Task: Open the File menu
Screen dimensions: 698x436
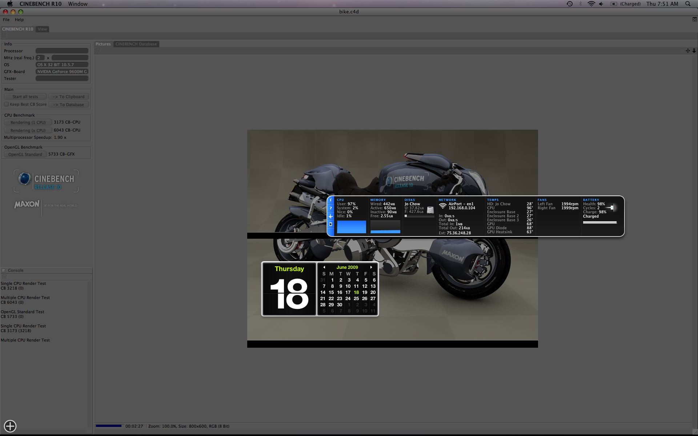Action: click(6, 20)
